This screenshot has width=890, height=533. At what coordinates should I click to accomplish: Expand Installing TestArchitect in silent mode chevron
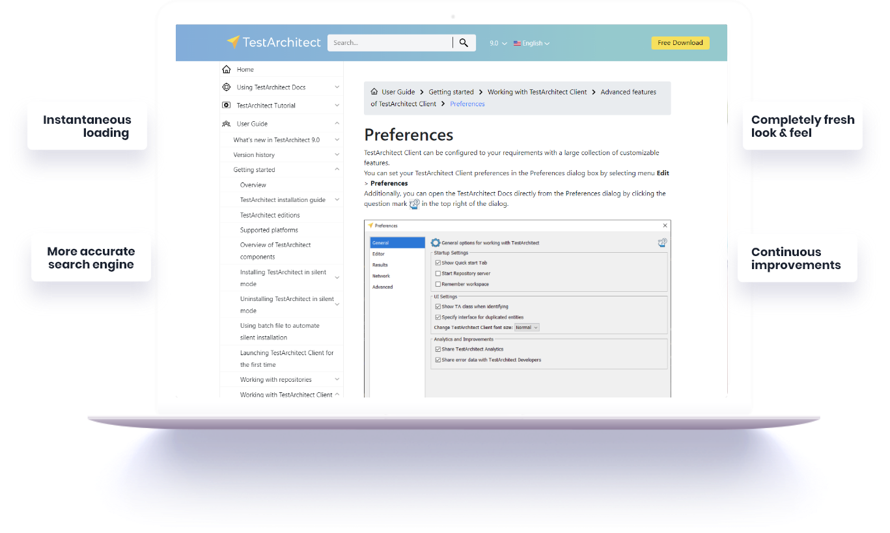click(x=337, y=278)
